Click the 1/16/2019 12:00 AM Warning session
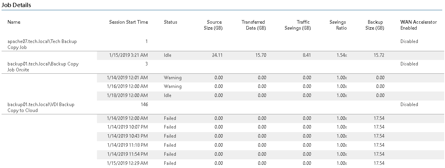The image size is (445, 168). pyautogui.click(x=270, y=86)
